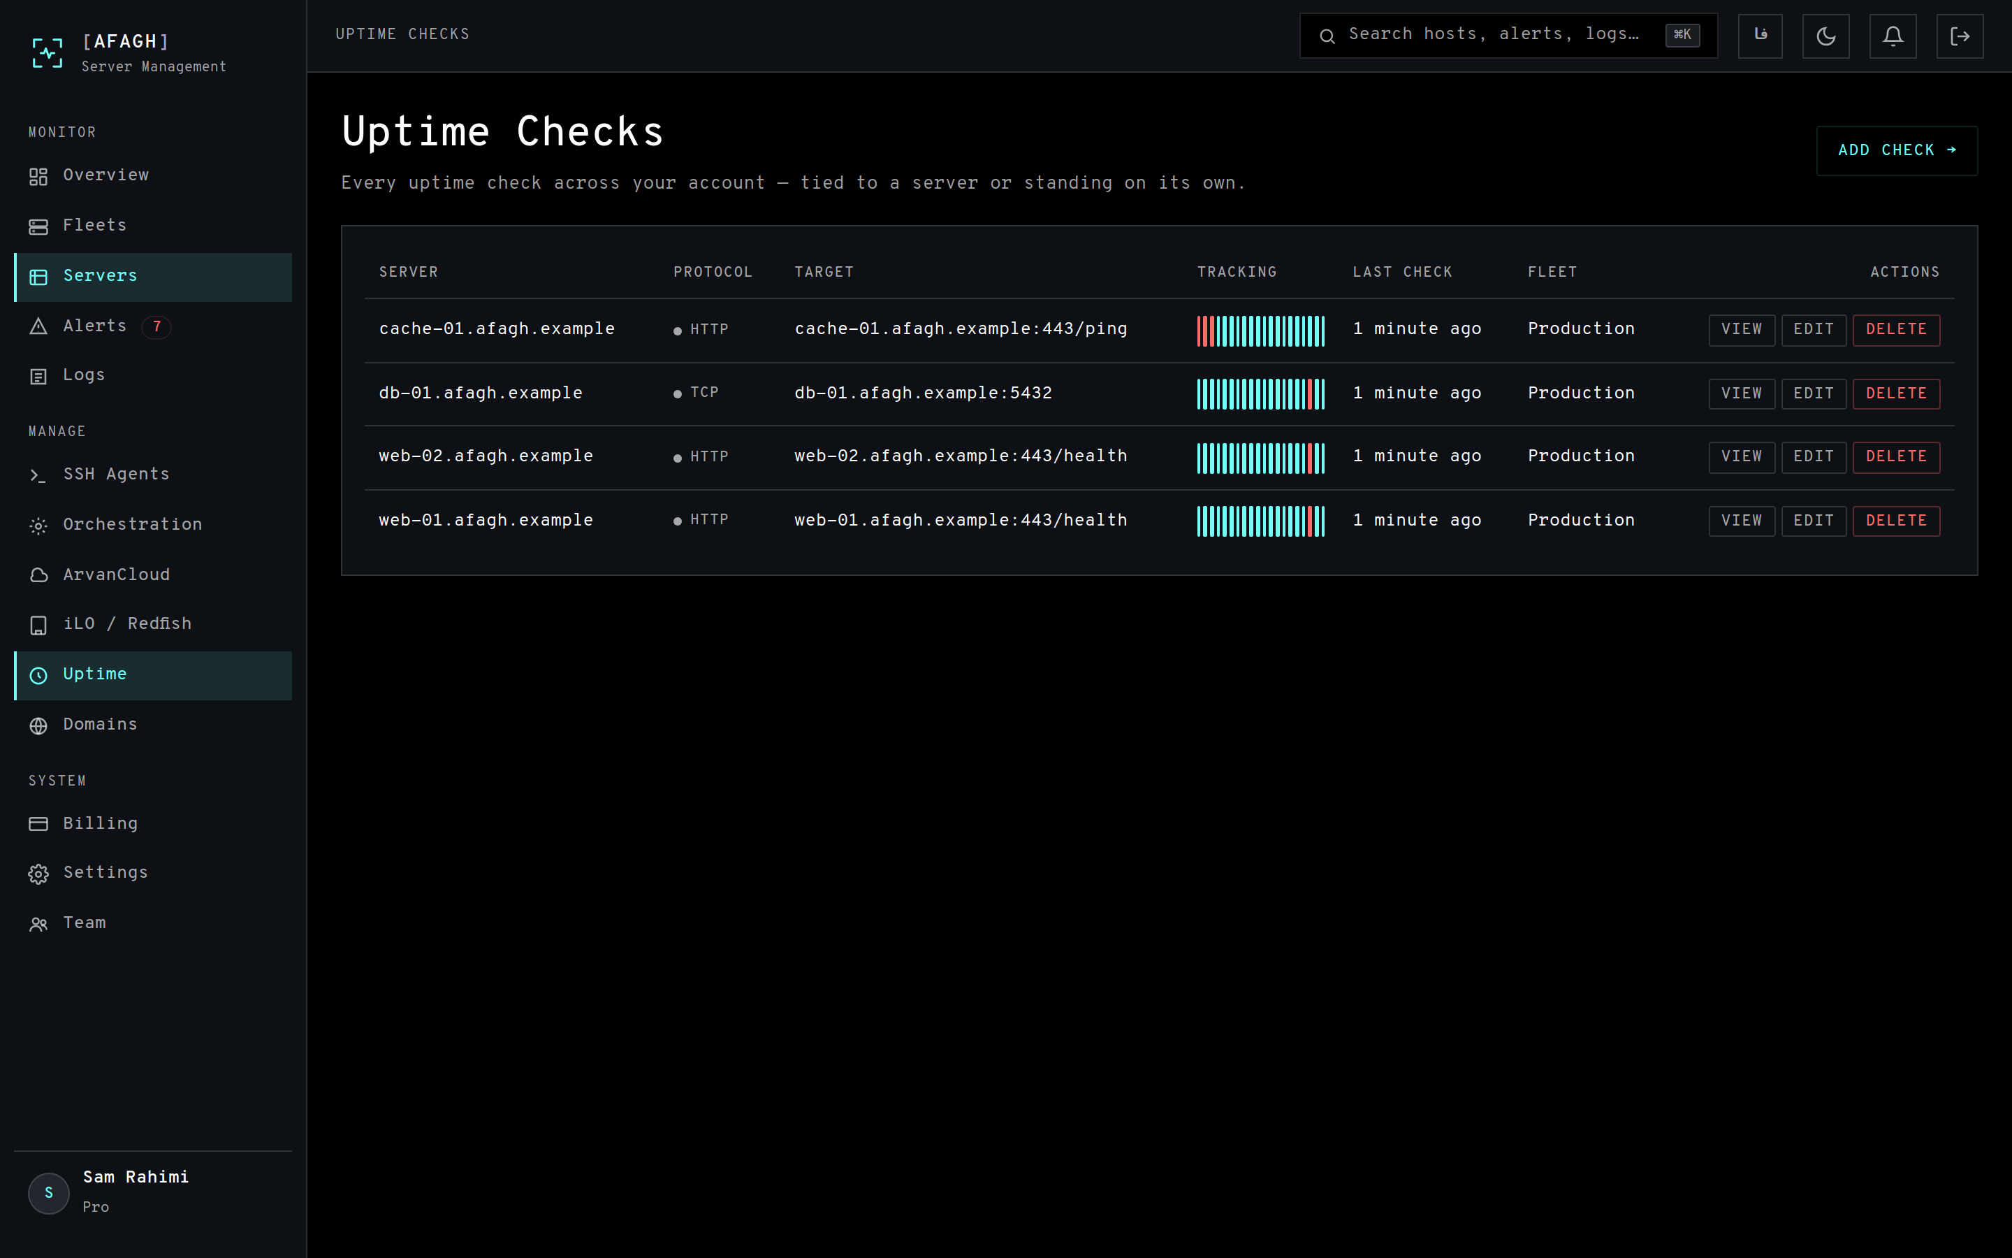Click the Orchestration gear-sun icon
2012x1258 pixels.
(x=38, y=526)
